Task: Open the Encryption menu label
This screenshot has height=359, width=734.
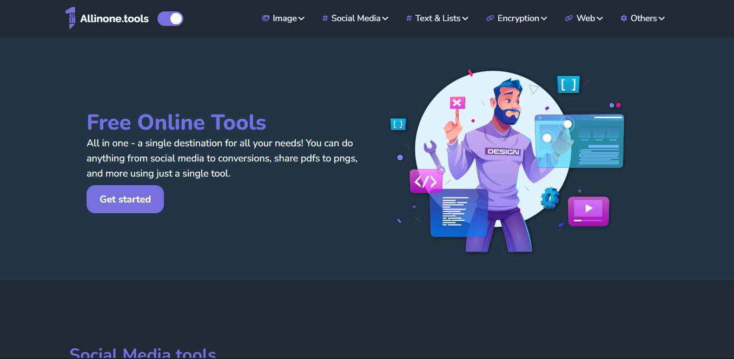Action: tap(518, 18)
